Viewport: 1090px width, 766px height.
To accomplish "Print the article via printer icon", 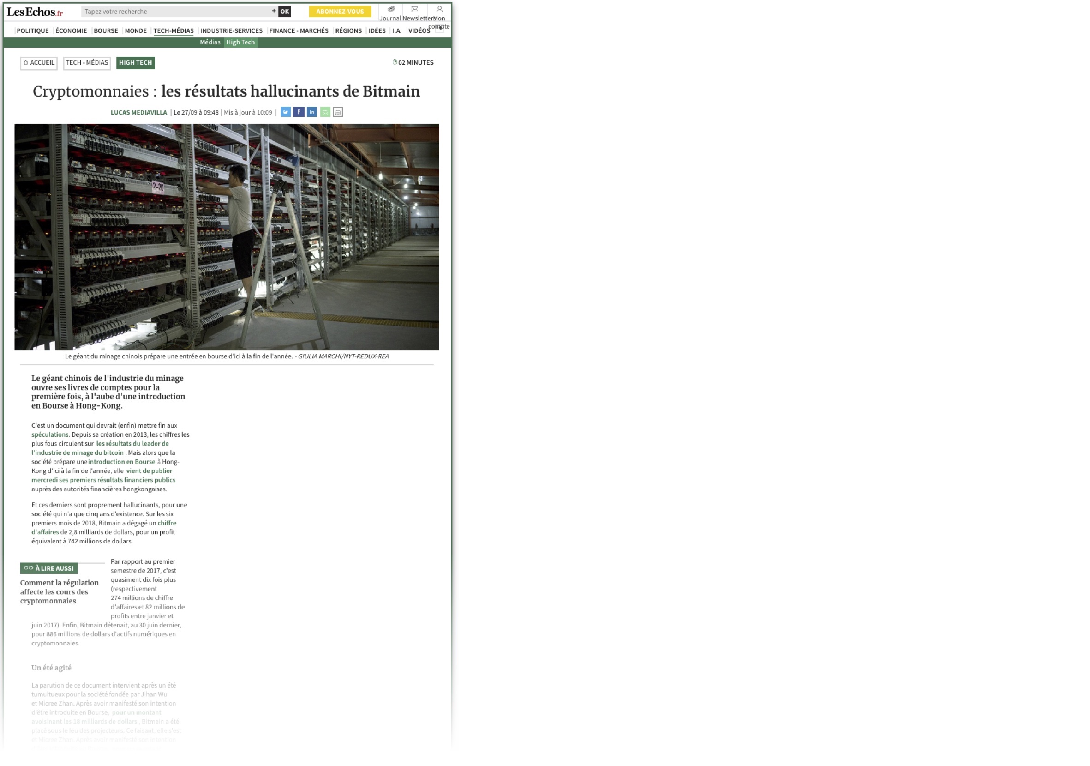I will [x=338, y=112].
